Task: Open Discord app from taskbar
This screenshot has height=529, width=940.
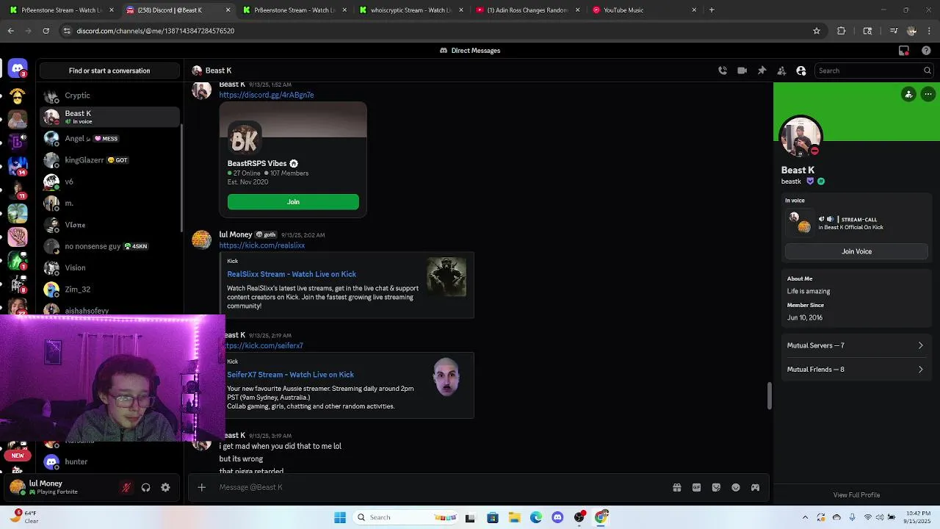Action: point(557,517)
